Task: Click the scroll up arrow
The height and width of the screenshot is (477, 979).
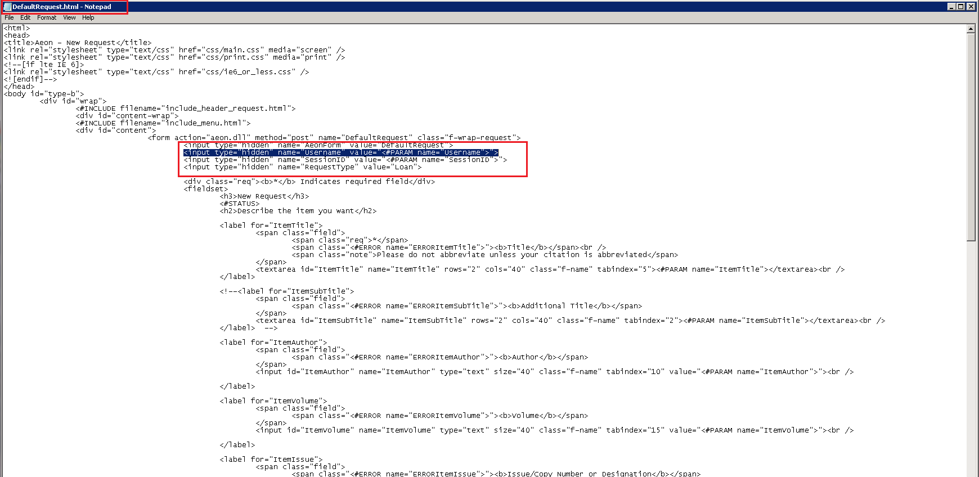Action: pos(971,29)
